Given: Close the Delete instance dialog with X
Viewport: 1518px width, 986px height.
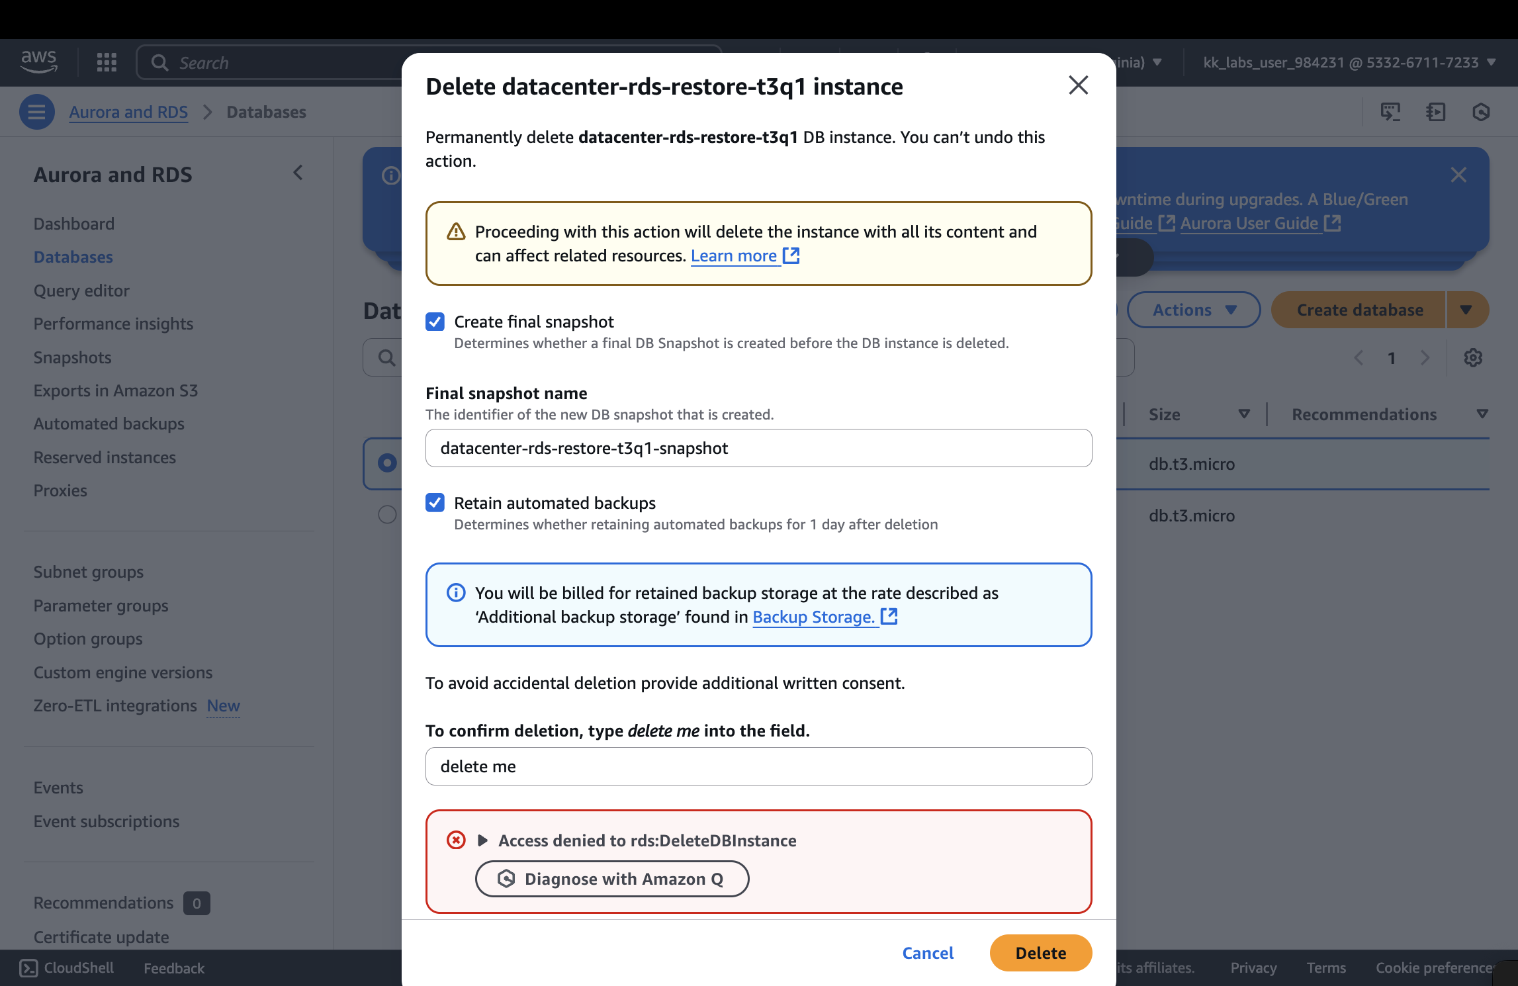Looking at the screenshot, I should 1078,85.
